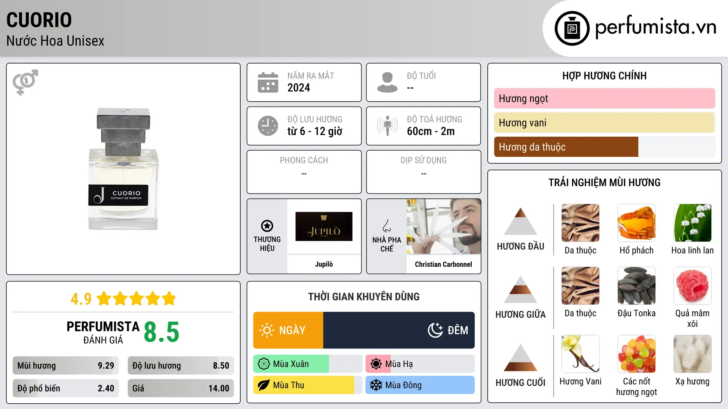
Task: Click the green Mùa Xuân season bar
Action: click(x=291, y=364)
